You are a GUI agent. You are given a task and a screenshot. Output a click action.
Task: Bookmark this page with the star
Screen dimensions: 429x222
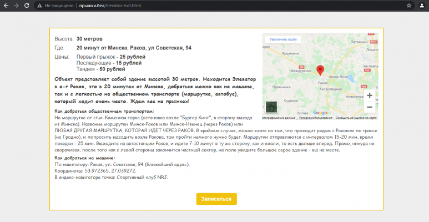[409, 5]
